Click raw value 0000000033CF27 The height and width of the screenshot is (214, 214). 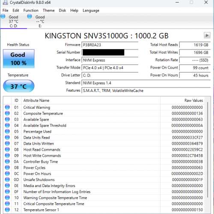tap(187, 137)
